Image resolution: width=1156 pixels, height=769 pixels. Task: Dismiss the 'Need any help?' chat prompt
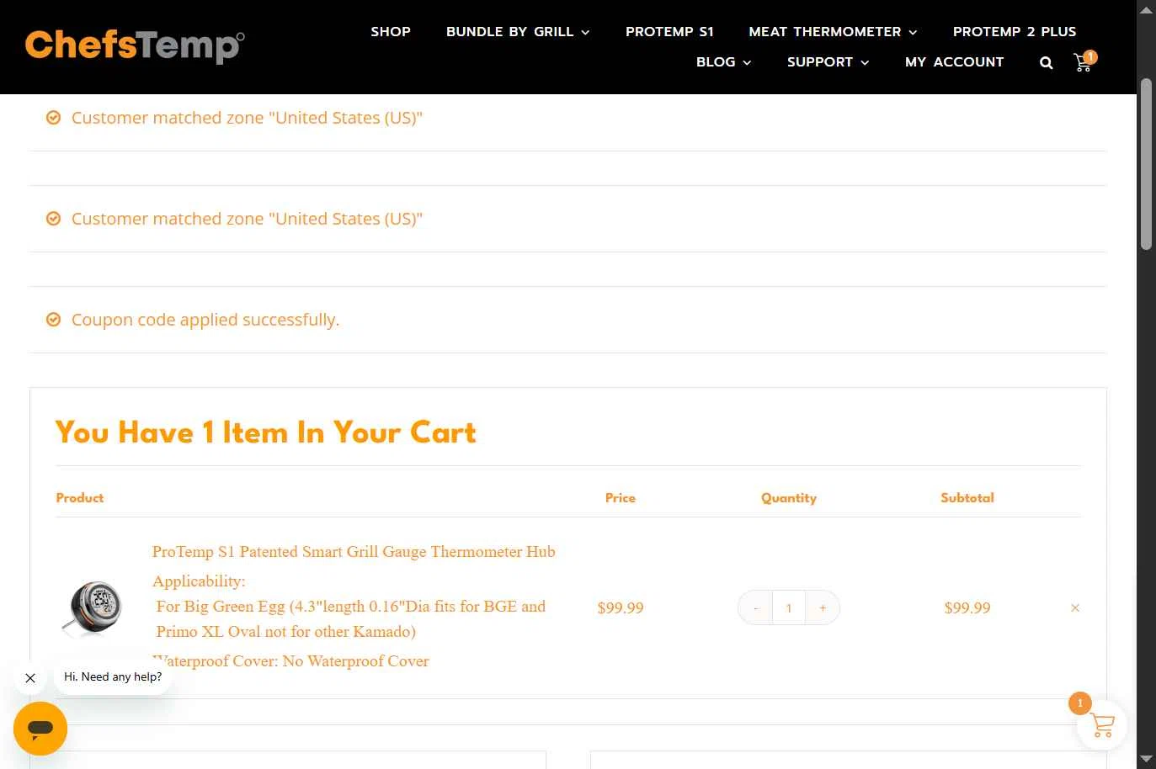click(x=30, y=677)
